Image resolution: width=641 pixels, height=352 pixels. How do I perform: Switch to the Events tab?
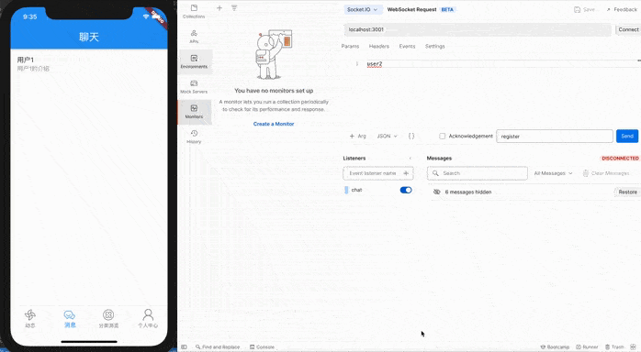pos(407,47)
